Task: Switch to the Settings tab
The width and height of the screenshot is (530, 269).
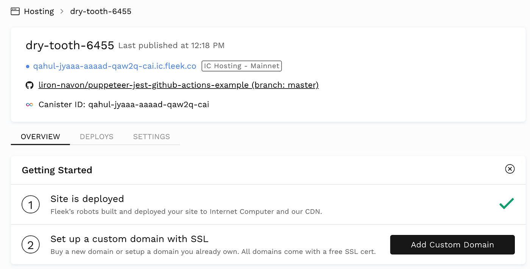Action: [x=151, y=137]
